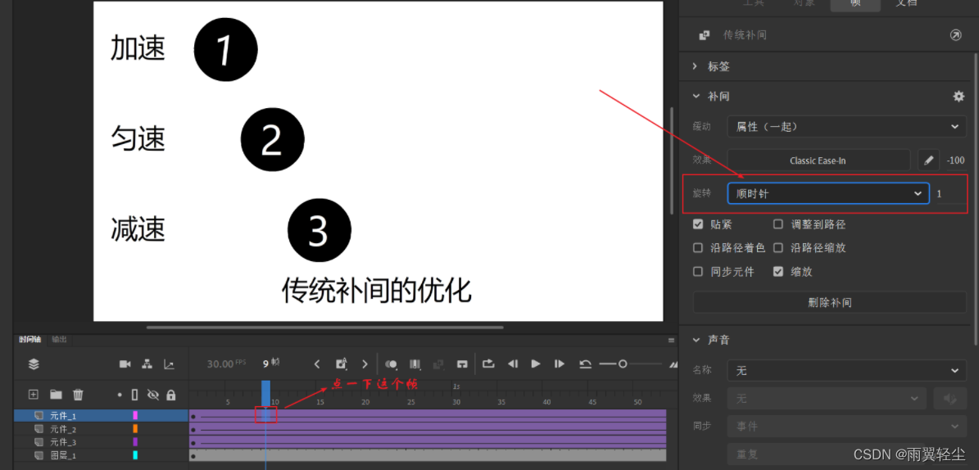Expand the 标签 section

tap(695, 66)
